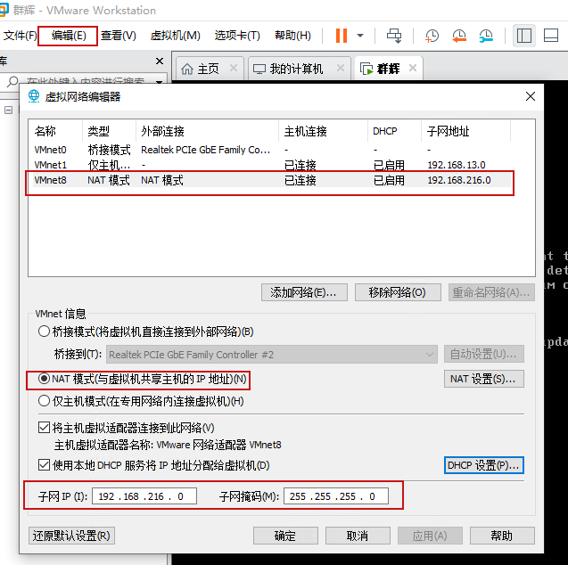
Task: Close the library panel with its X
Action: tap(160, 61)
